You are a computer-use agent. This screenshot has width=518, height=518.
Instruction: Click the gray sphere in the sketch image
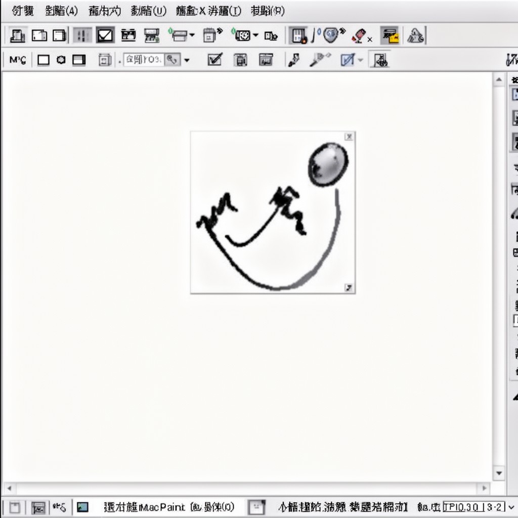point(328,164)
